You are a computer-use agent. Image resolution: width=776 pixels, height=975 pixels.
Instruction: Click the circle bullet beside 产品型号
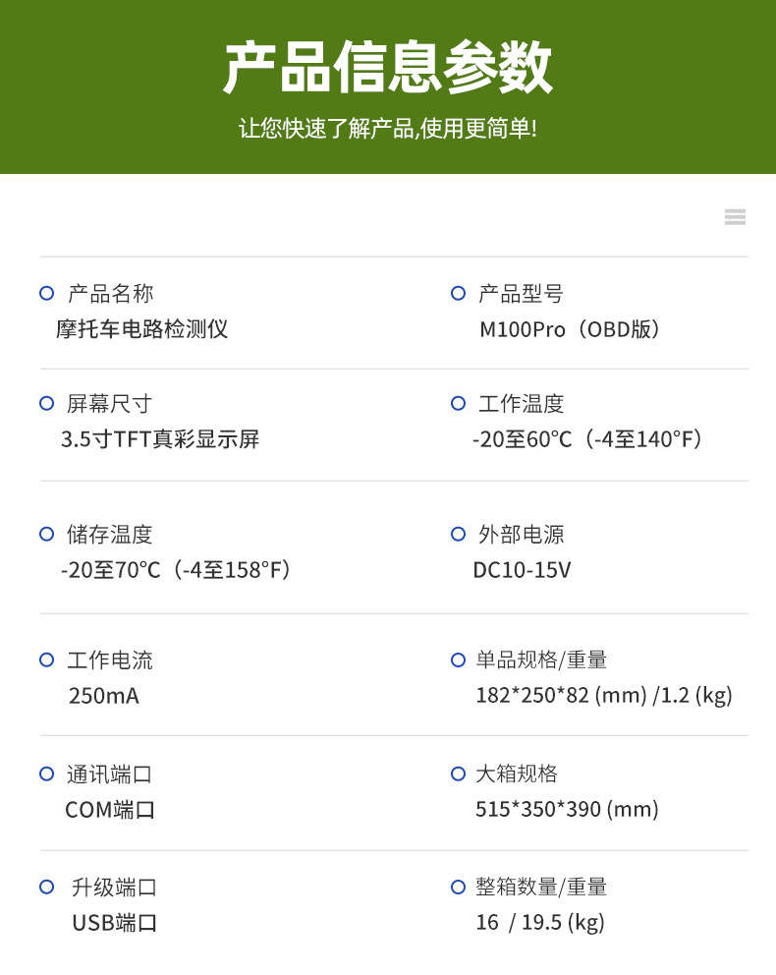[458, 293]
